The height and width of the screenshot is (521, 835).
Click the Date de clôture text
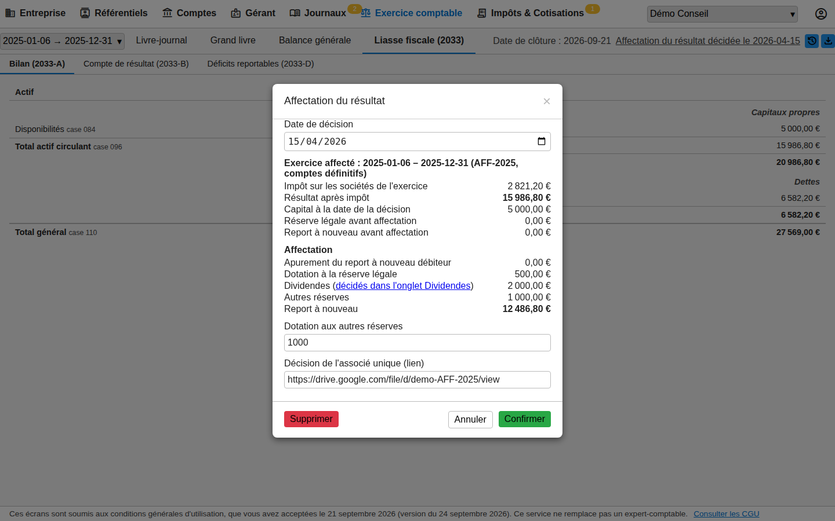coord(551,41)
